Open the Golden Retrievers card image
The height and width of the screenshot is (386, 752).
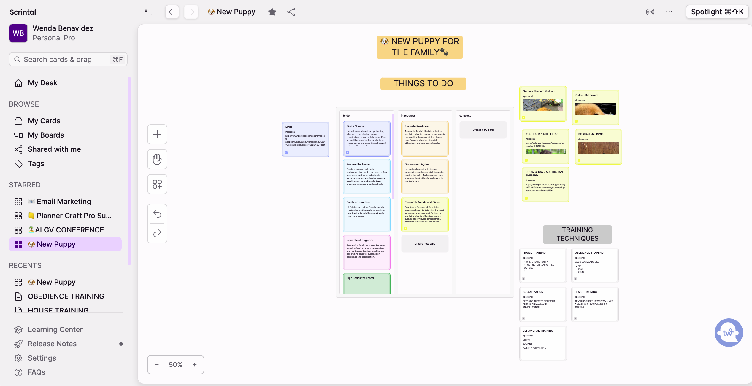coord(595,109)
